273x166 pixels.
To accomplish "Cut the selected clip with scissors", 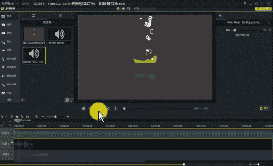I will coord(12,116).
